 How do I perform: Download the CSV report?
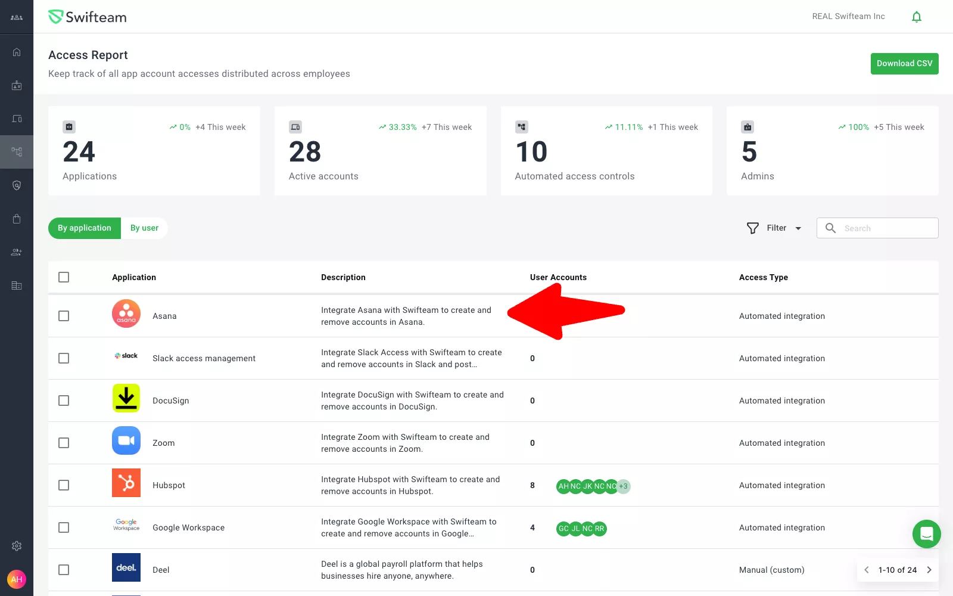904,64
